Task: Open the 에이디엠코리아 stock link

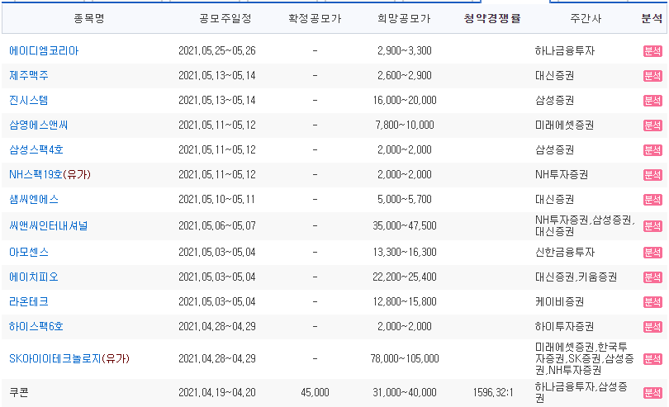Action: [44, 50]
